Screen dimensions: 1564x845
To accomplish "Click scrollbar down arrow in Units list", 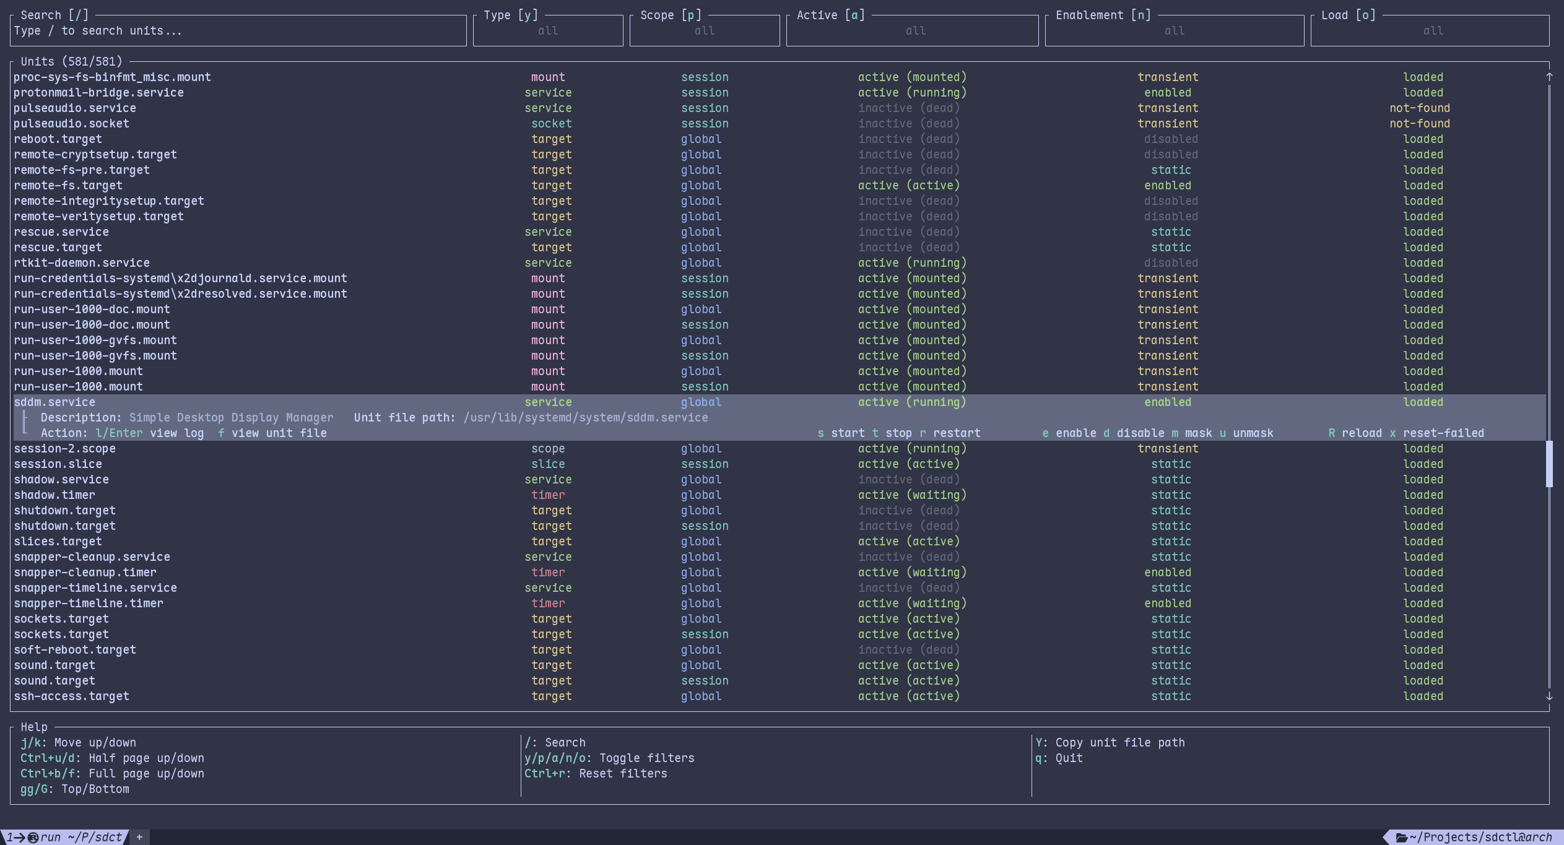I will click(x=1549, y=696).
